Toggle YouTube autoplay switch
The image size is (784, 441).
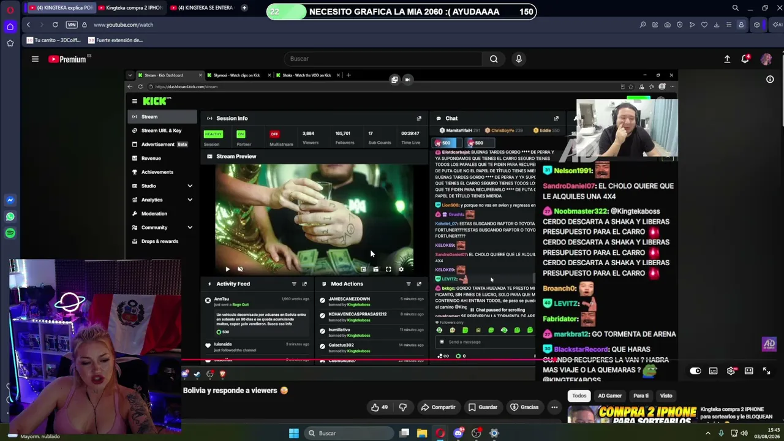click(695, 371)
